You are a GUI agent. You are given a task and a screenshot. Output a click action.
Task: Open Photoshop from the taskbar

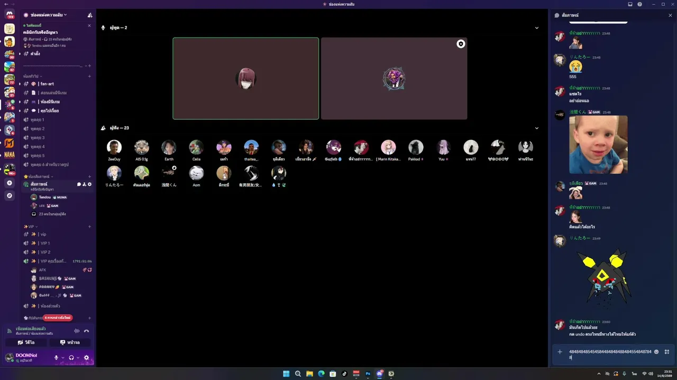coord(368,374)
